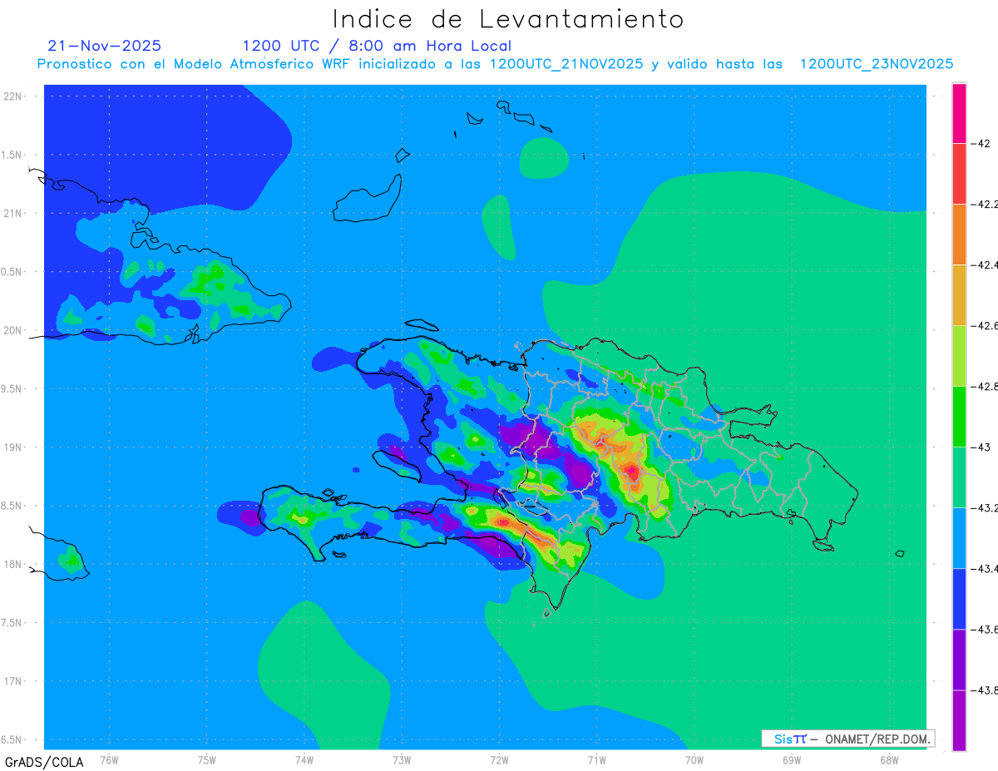Click the magenta top segment of the color scale
The height and width of the screenshot is (771, 998).
(959, 113)
